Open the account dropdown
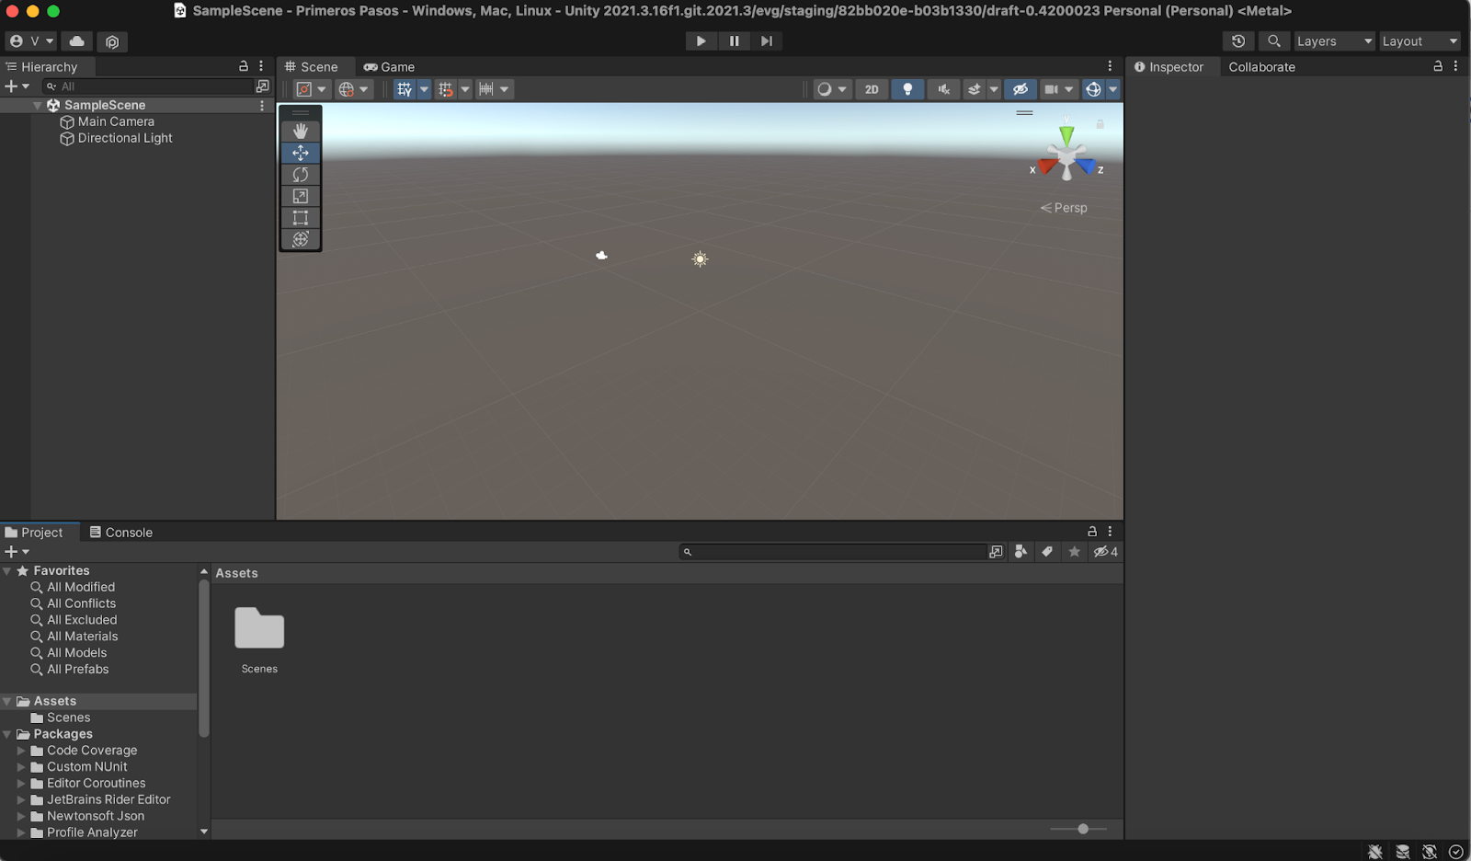The image size is (1471, 861). pyautogui.click(x=31, y=41)
